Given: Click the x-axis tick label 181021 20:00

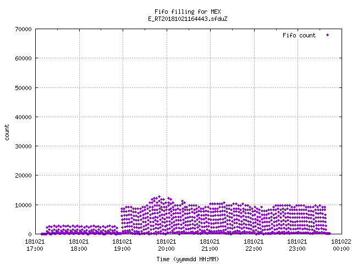Looking at the screenshot, I should click(x=166, y=245).
